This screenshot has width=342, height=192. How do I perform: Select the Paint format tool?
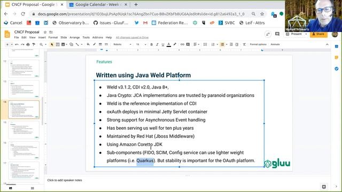[34, 44]
